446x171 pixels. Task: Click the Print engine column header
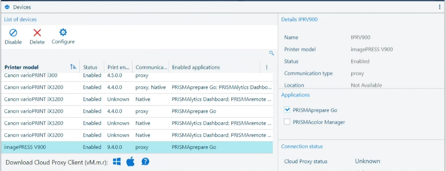click(118, 67)
